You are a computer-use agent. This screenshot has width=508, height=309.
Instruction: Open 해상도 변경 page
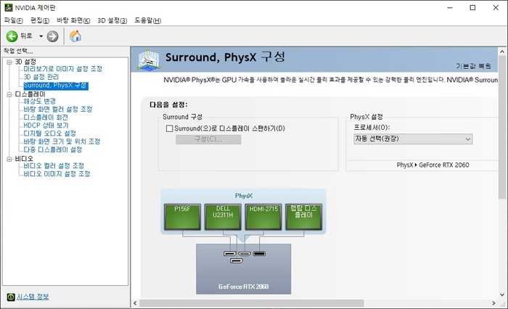[x=39, y=102]
